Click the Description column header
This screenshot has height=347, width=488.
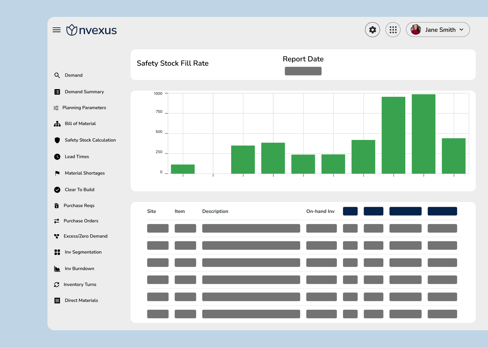pos(215,211)
